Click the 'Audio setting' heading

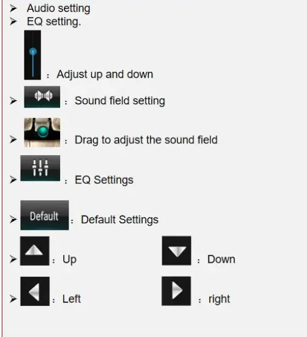coord(58,9)
